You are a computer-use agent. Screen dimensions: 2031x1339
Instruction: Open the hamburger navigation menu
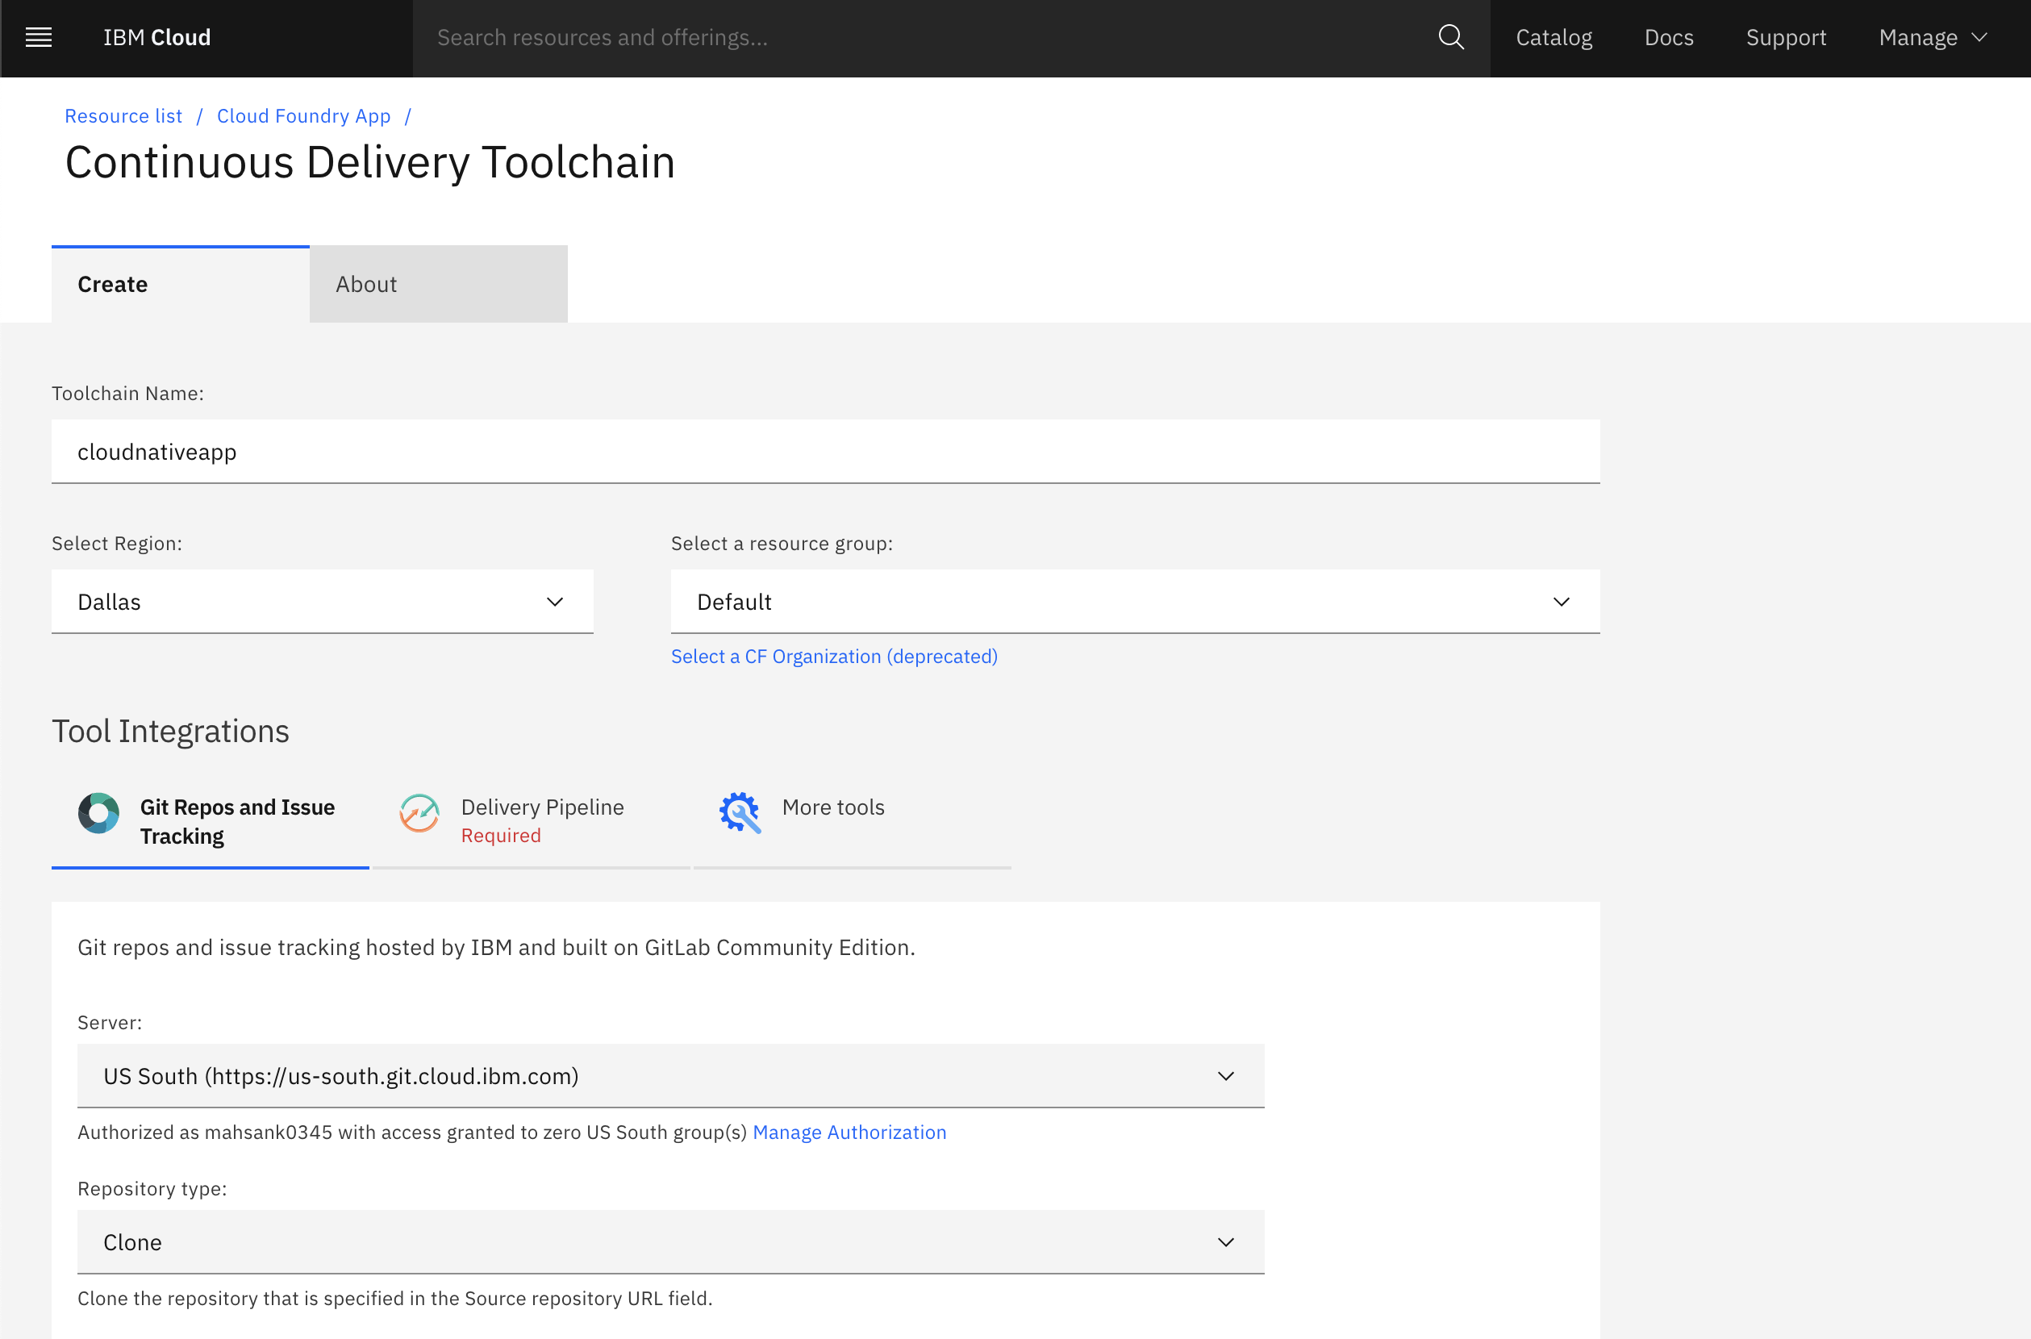pyautogui.click(x=39, y=38)
